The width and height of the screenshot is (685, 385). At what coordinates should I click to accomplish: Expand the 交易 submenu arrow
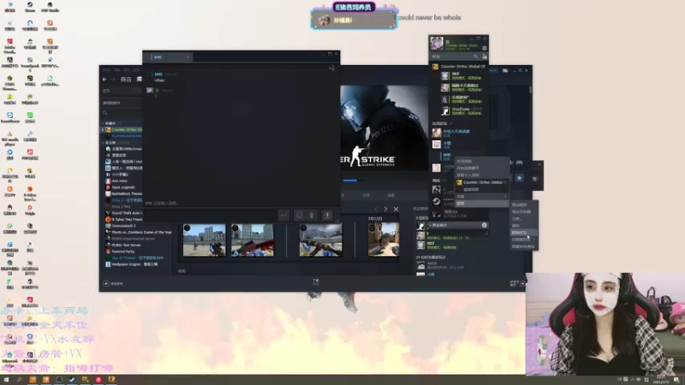tap(505, 197)
